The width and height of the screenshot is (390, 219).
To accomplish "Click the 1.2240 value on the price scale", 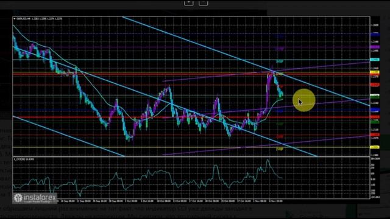I will coord(375,103).
